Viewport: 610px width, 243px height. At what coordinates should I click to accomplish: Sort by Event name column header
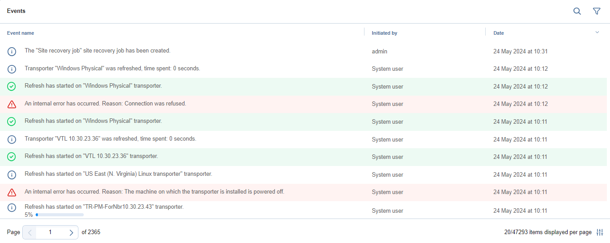20,33
